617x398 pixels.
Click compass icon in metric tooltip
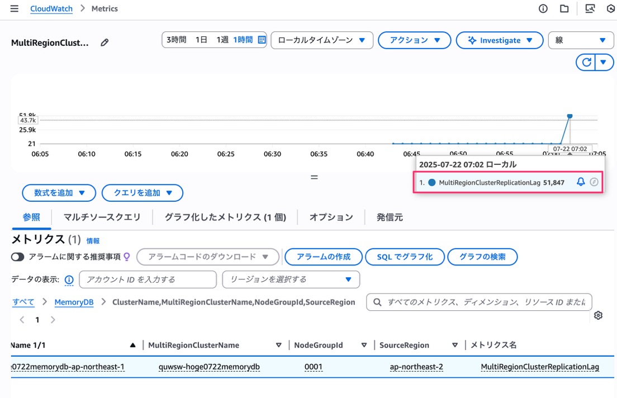(594, 182)
